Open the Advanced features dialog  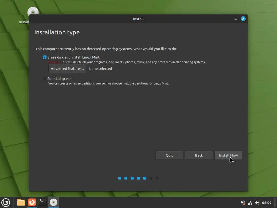tap(67, 69)
